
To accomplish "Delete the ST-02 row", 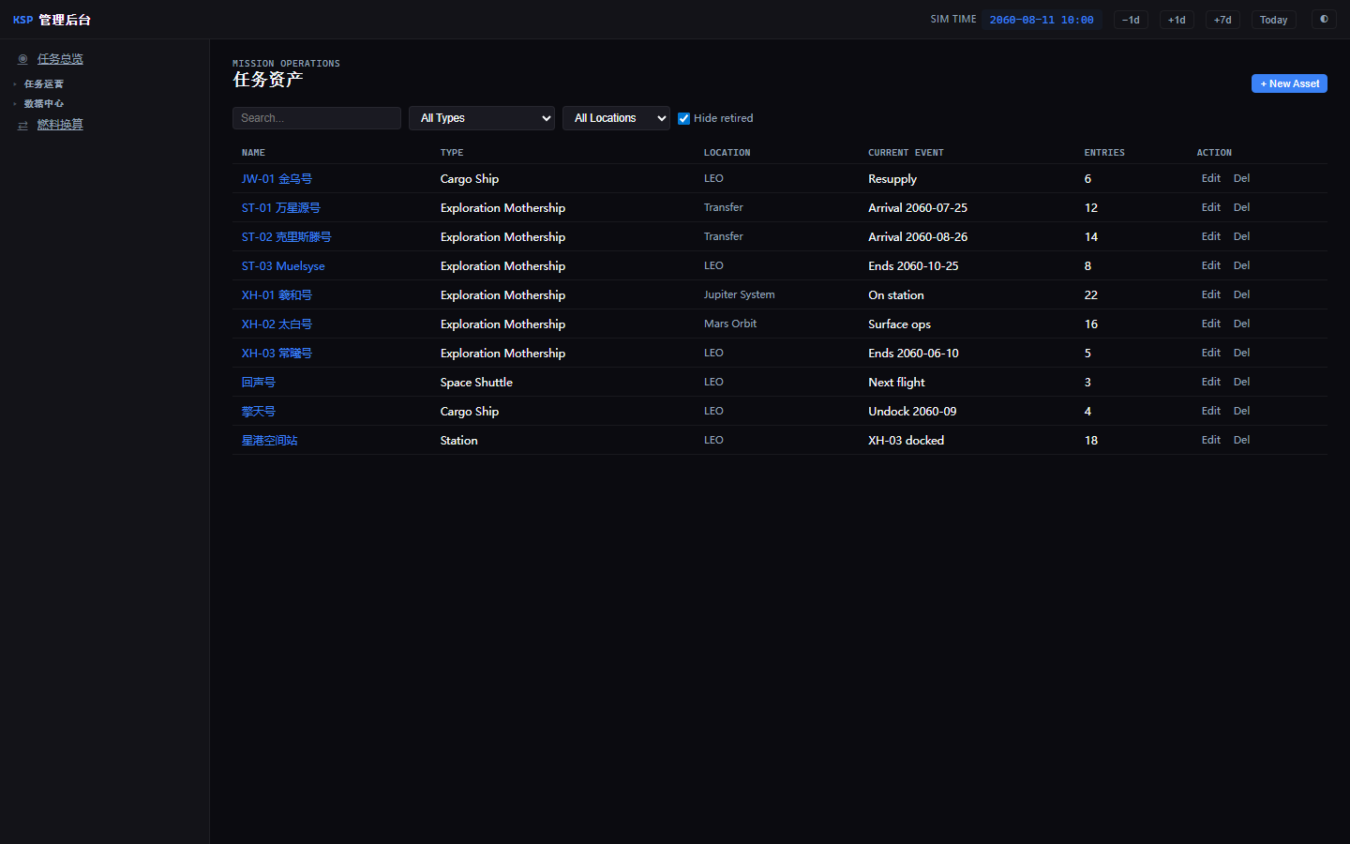I will point(1241,236).
